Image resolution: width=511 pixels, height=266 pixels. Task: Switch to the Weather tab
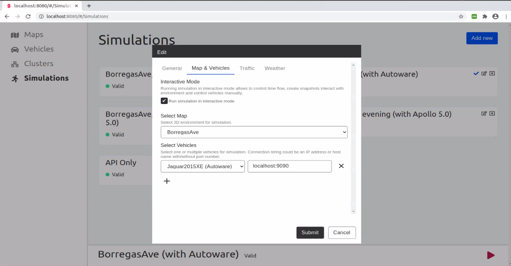click(275, 68)
